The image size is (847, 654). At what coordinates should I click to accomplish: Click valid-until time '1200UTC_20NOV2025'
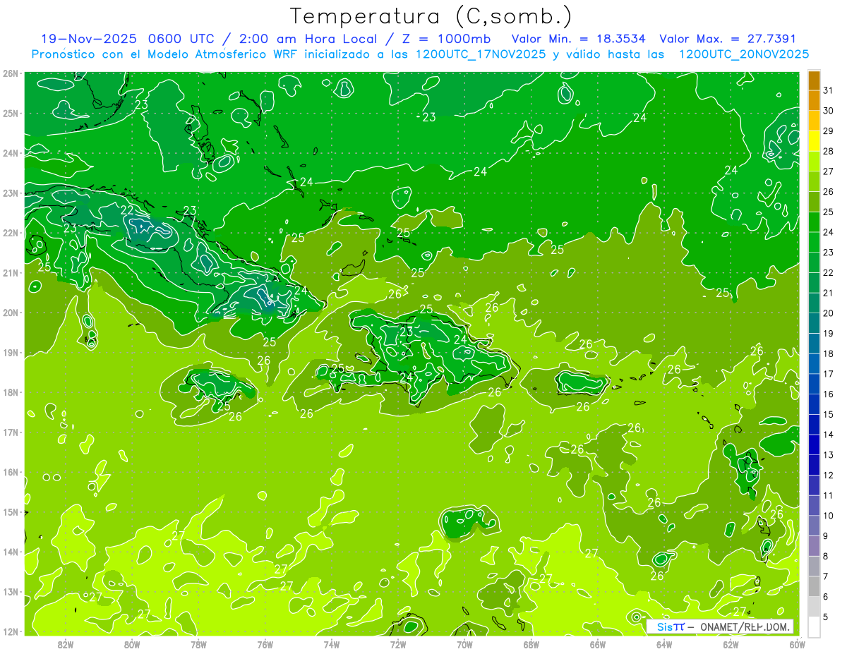tap(744, 54)
